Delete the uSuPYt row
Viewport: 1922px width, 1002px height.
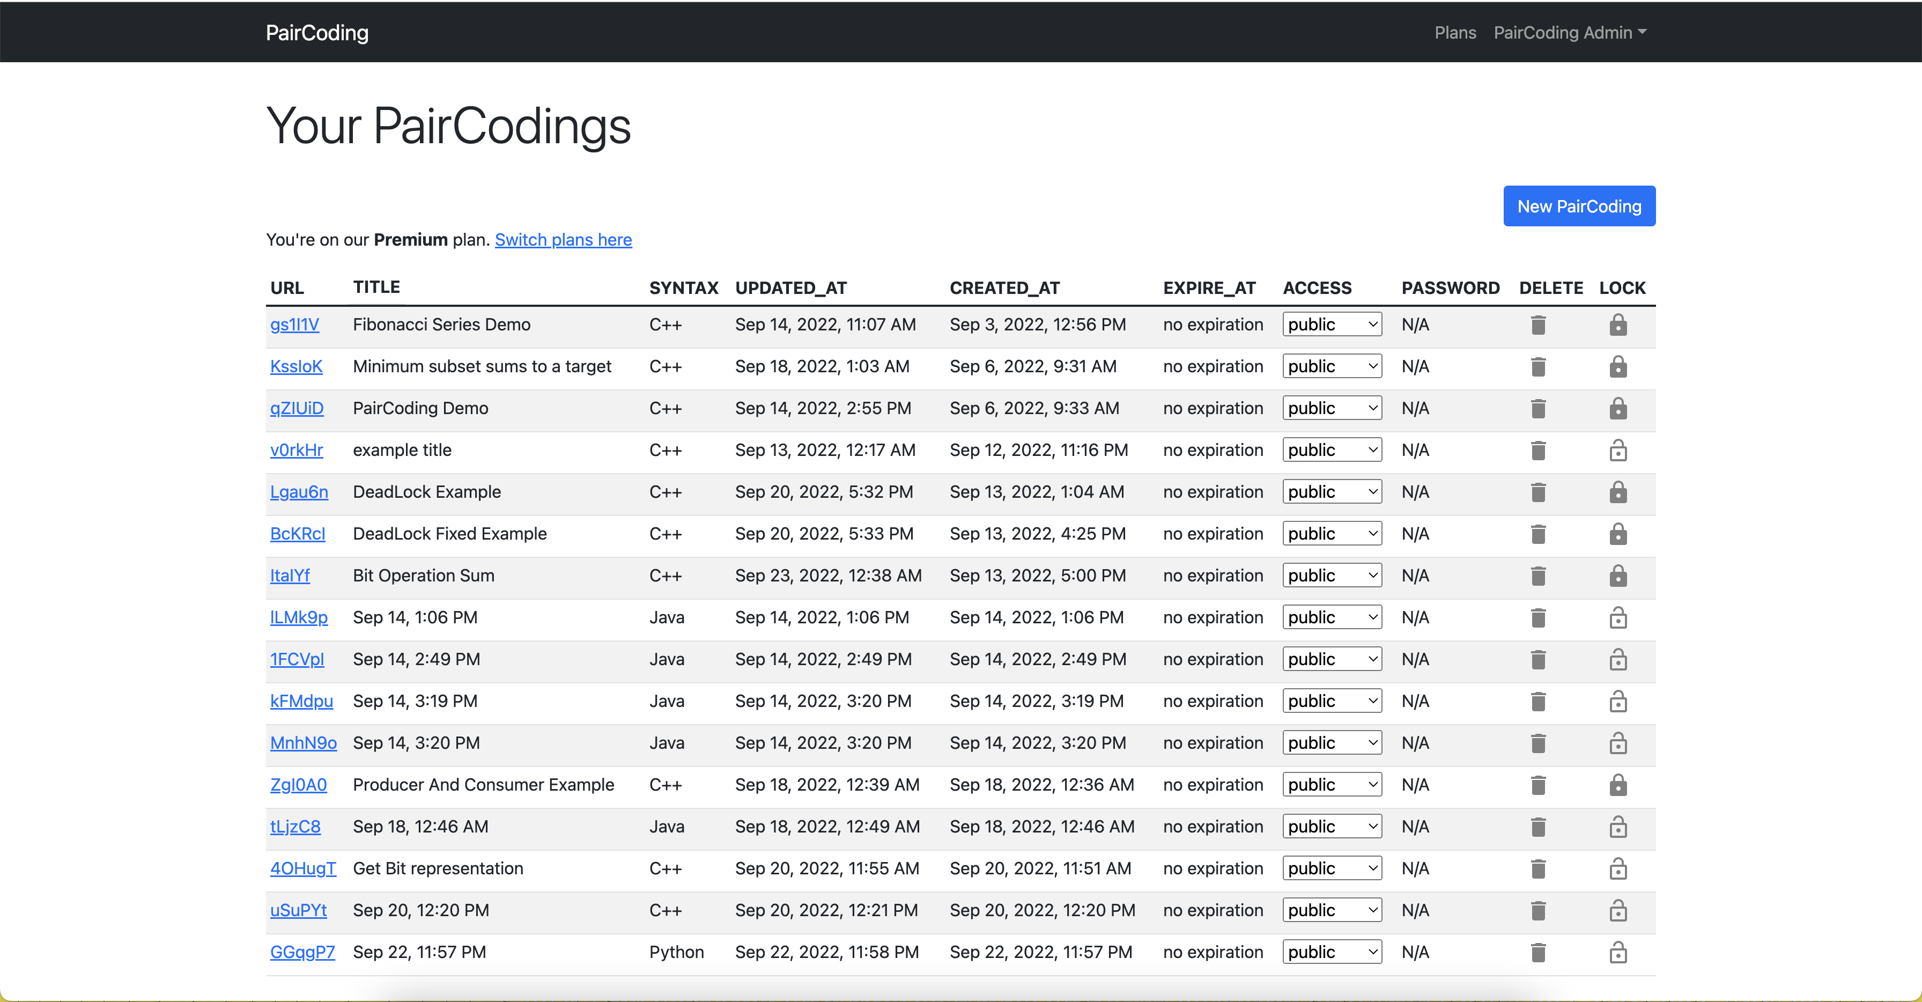coord(1537,910)
